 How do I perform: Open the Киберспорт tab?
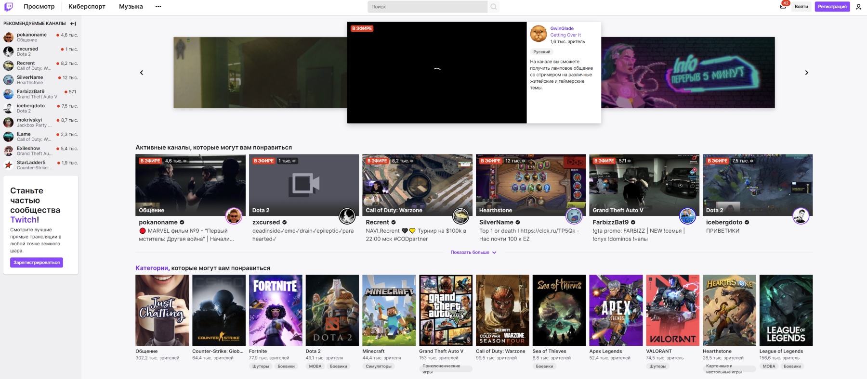click(x=87, y=7)
